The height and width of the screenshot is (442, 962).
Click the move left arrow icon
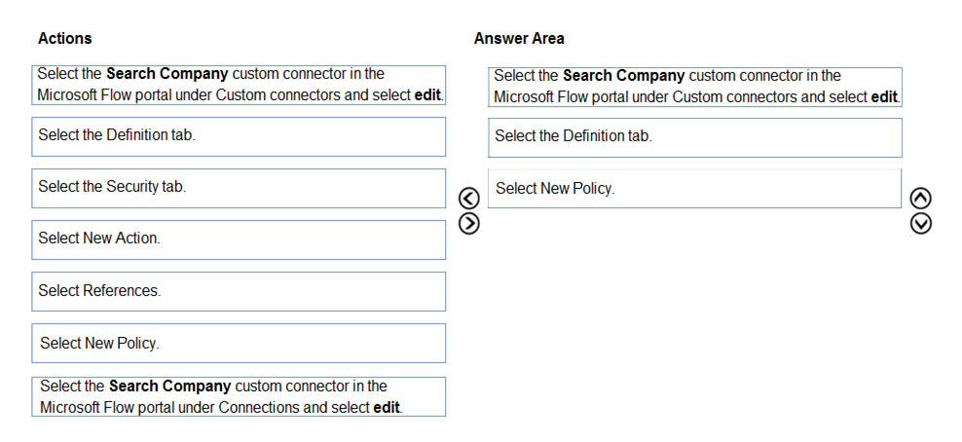468,199
